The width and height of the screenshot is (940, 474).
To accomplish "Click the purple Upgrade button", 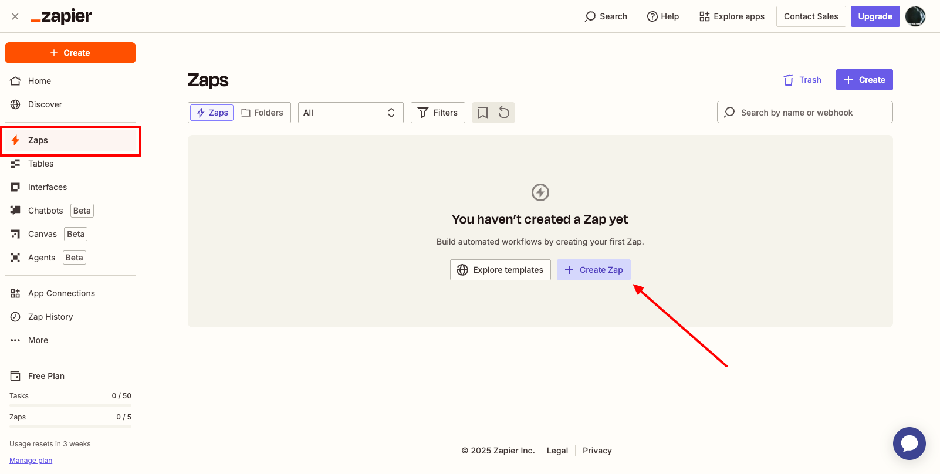I will (x=875, y=16).
